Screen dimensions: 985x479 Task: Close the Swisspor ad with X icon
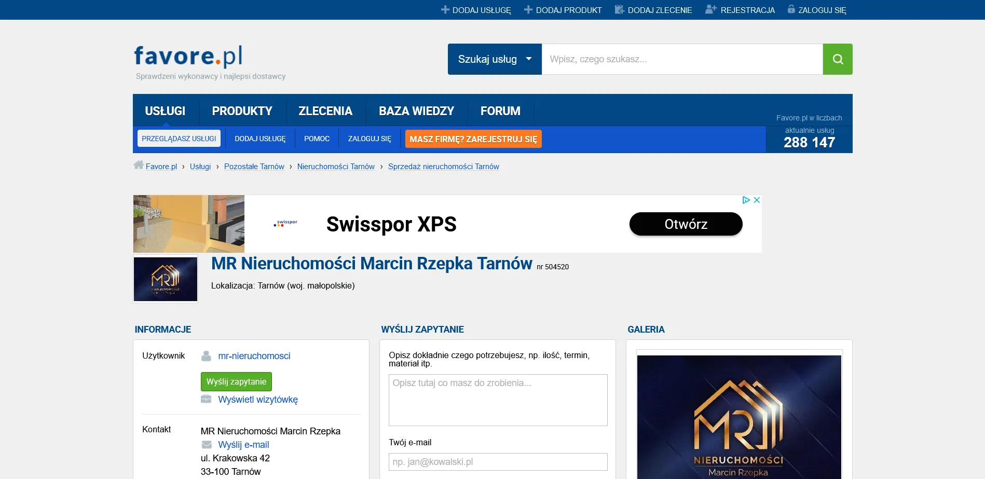coord(757,200)
